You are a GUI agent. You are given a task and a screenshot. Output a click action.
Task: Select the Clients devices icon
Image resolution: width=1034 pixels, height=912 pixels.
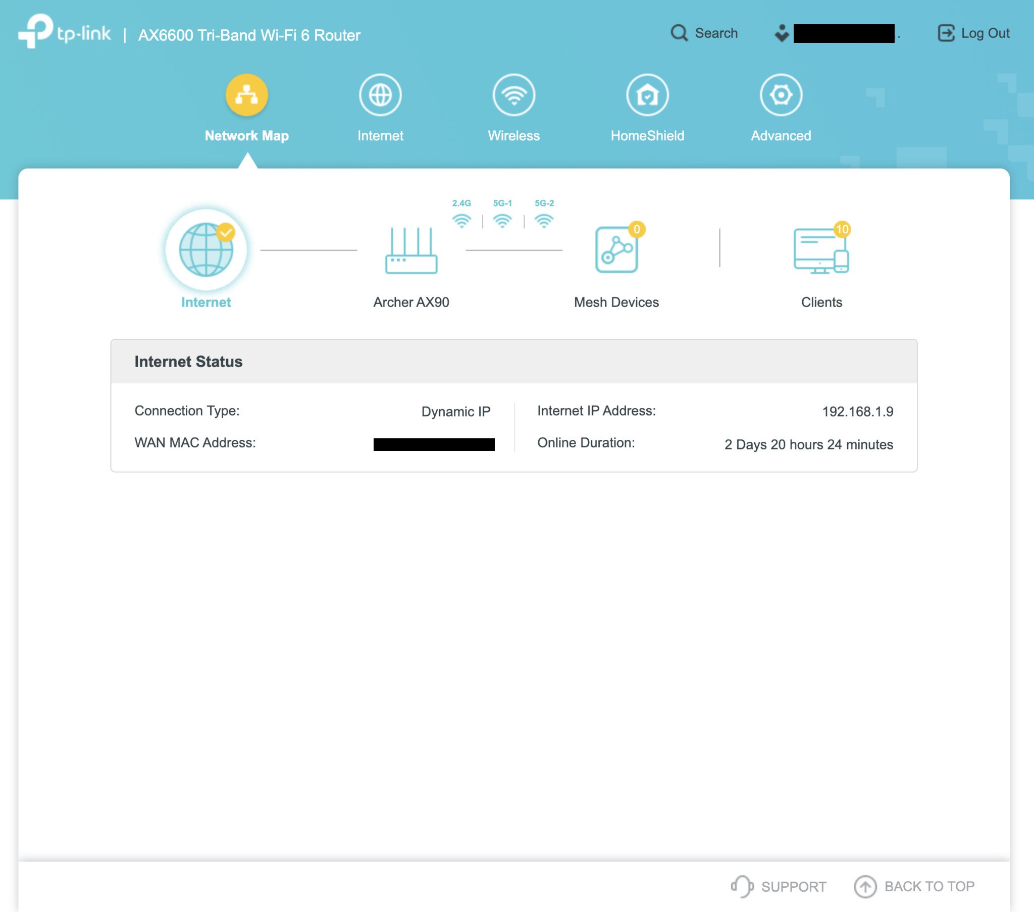coord(821,250)
